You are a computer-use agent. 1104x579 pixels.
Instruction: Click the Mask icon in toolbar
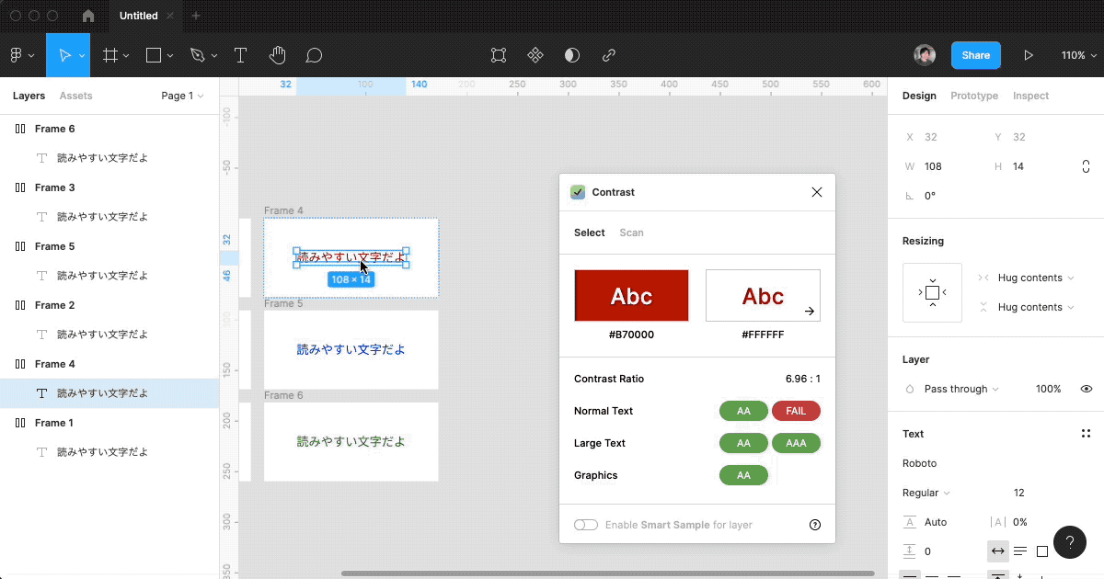(x=572, y=55)
